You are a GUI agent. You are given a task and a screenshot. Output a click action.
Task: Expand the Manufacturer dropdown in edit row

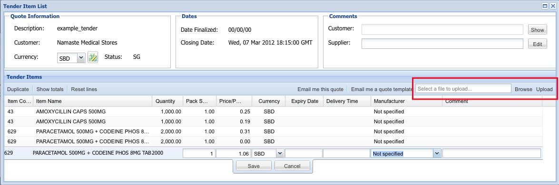(437, 154)
